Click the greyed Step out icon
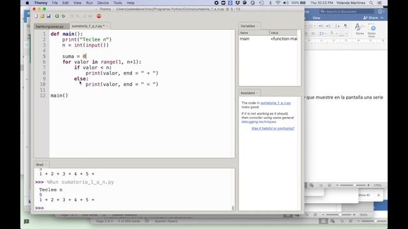 tap(84, 16)
